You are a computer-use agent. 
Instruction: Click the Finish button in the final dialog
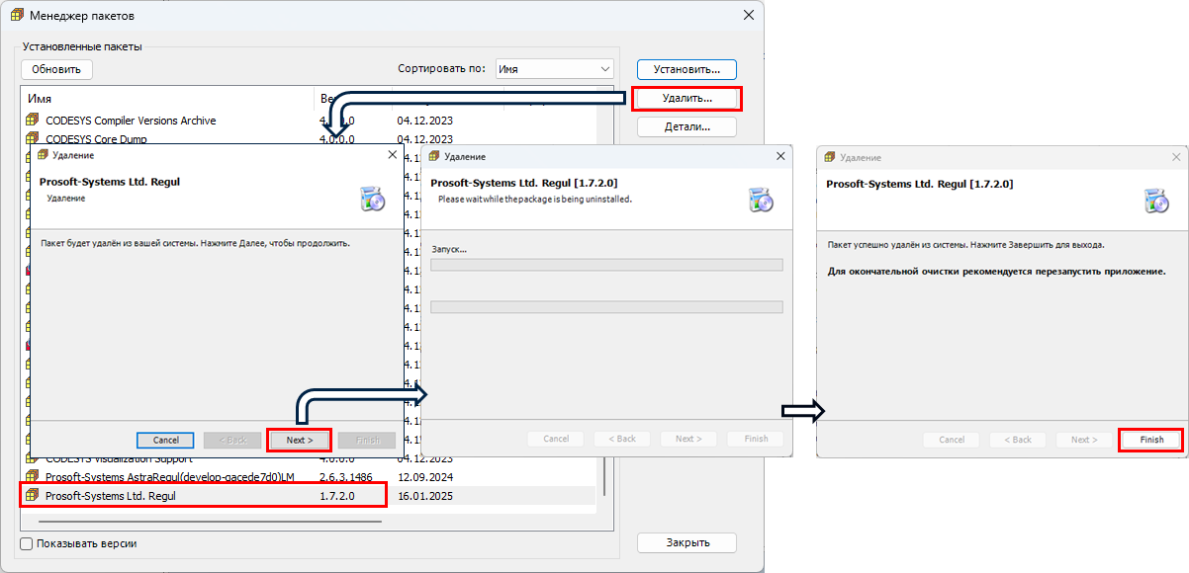click(x=1151, y=440)
